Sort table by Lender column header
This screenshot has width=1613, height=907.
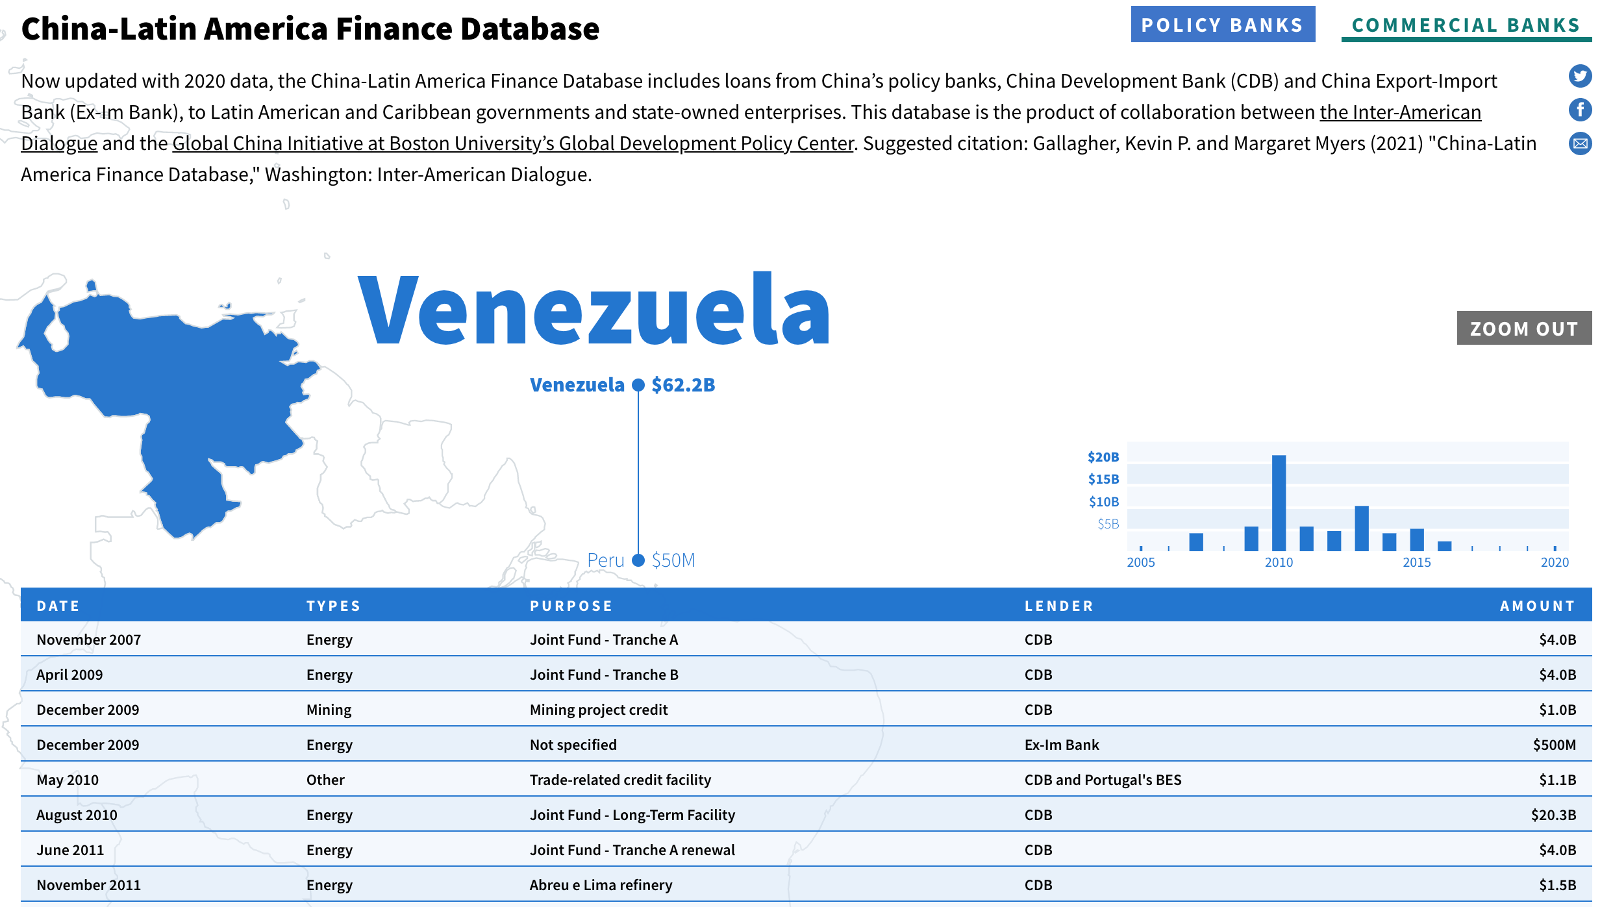(x=1059, y=606)
